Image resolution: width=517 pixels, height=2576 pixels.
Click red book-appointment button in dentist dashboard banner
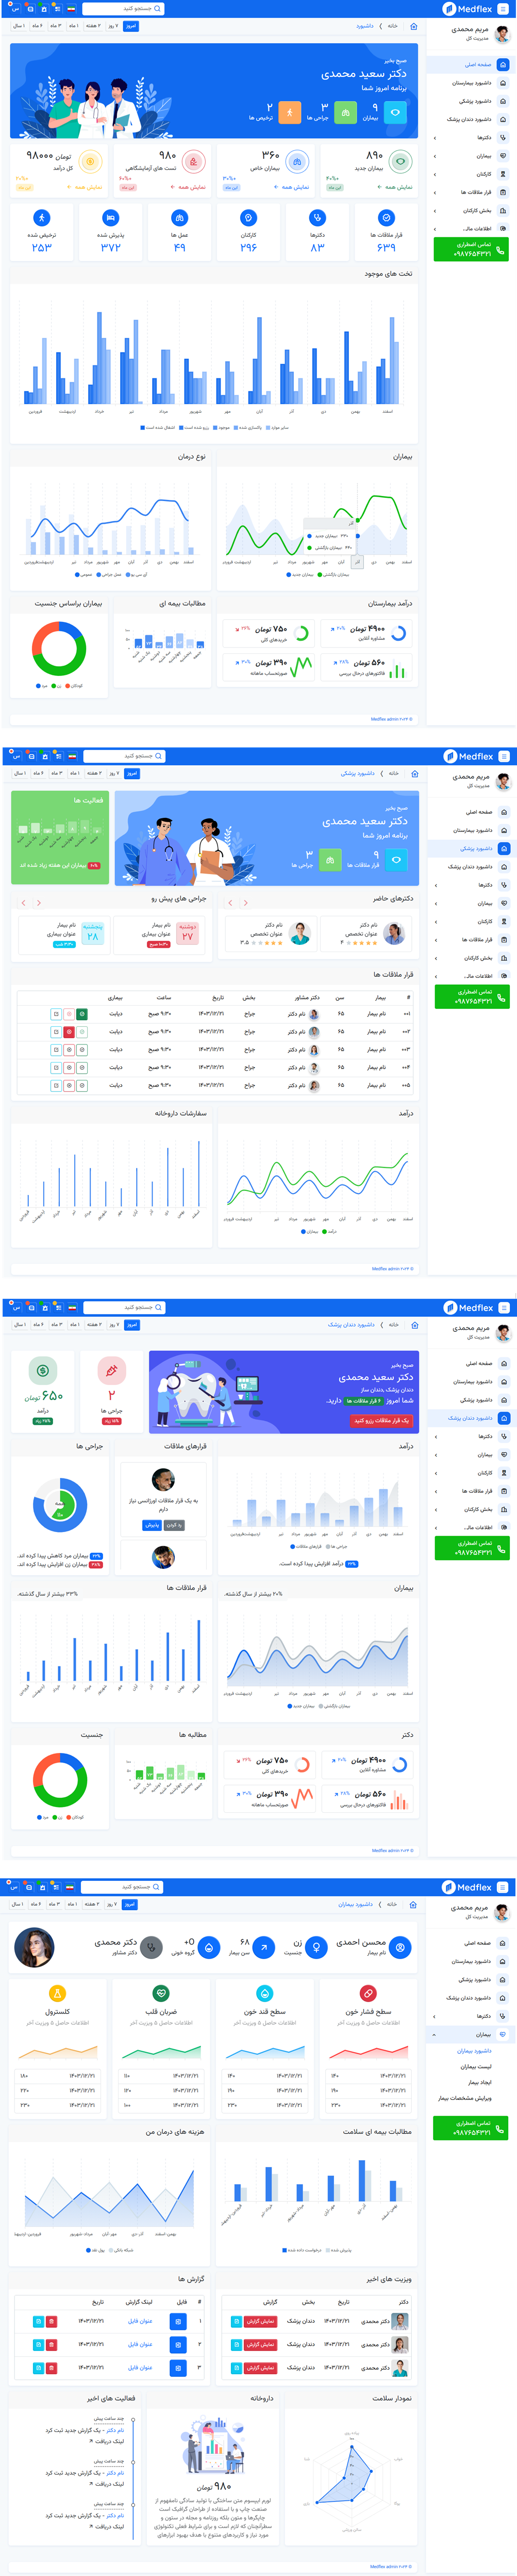click(x=382, y=1420)
